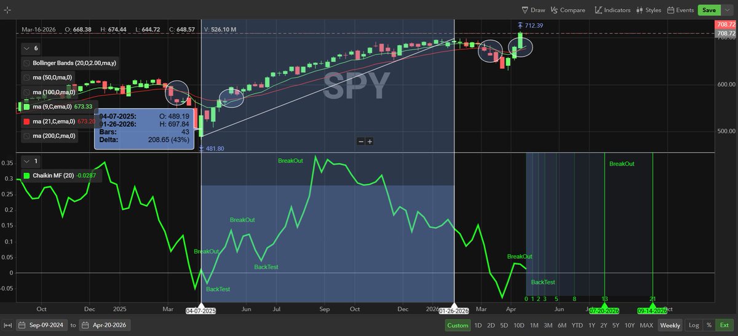Toggle visibility of ma (100,O,ma,0)
Viewport: 738px width, 336px height.
pyautogui.click(x=26, y=92)
